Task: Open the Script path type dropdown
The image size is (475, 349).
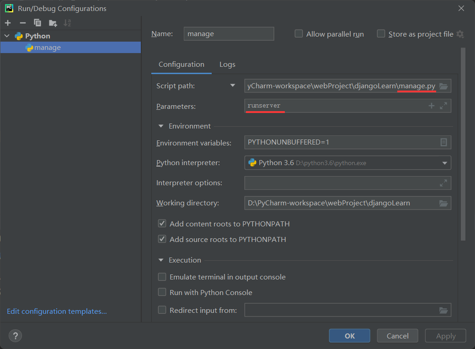Action: coord(233,86)
